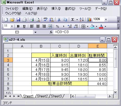Open the Name Box dropdown arrow
Viewport: 121px width, 106px height.
tap(35, 32)
